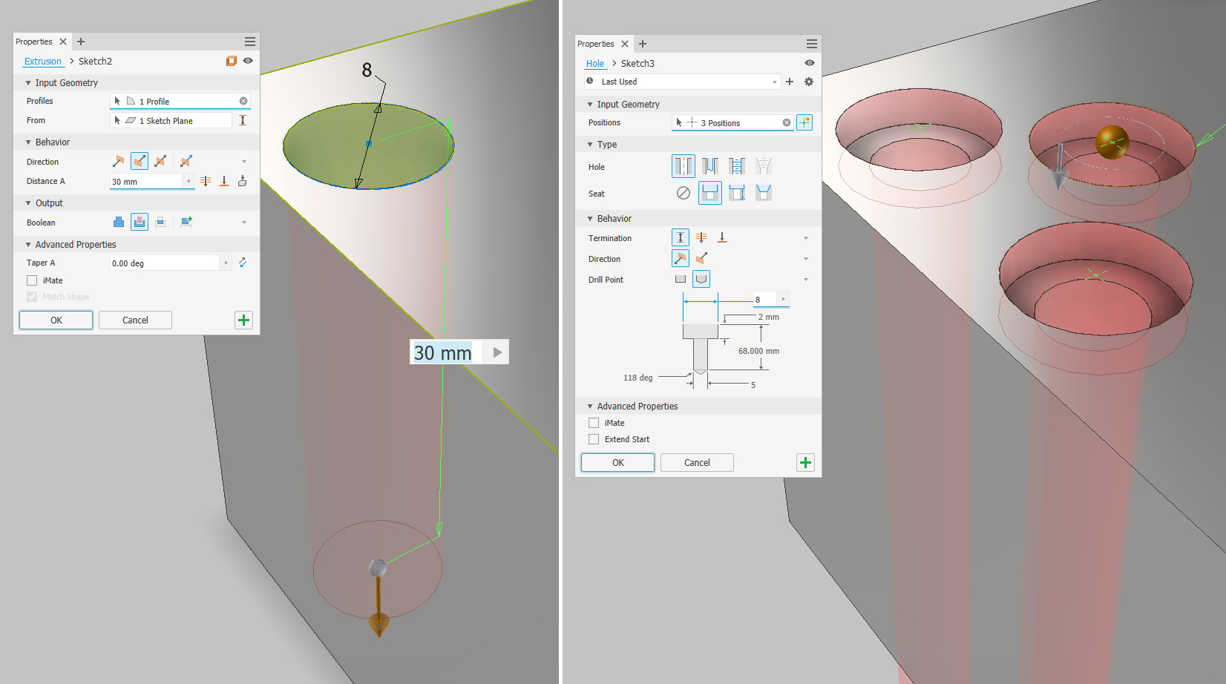Image resolution: width=1226 pixels, height=684 pixels.
Task: Click the Extrusion breadcrumb link
Action: click(43, 62)
